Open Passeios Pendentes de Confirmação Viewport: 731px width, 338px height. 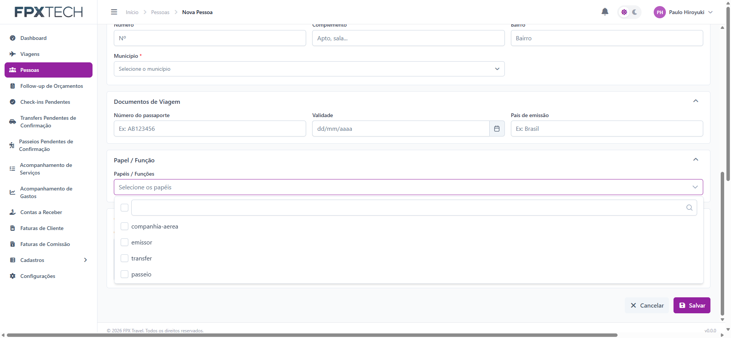48,145
